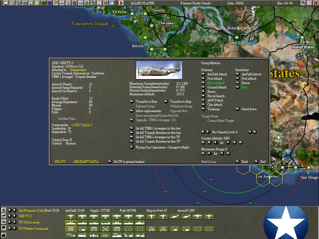Click the flag icon beside US Western Command
Screen dimensions: 319x239
pos(4,228)
